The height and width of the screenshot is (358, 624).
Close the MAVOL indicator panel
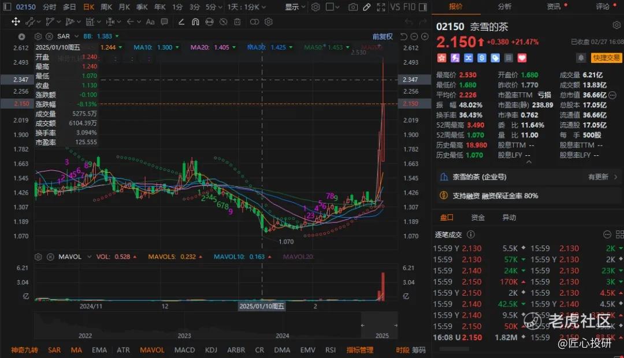pyautogui.click(x=50, y=257)
